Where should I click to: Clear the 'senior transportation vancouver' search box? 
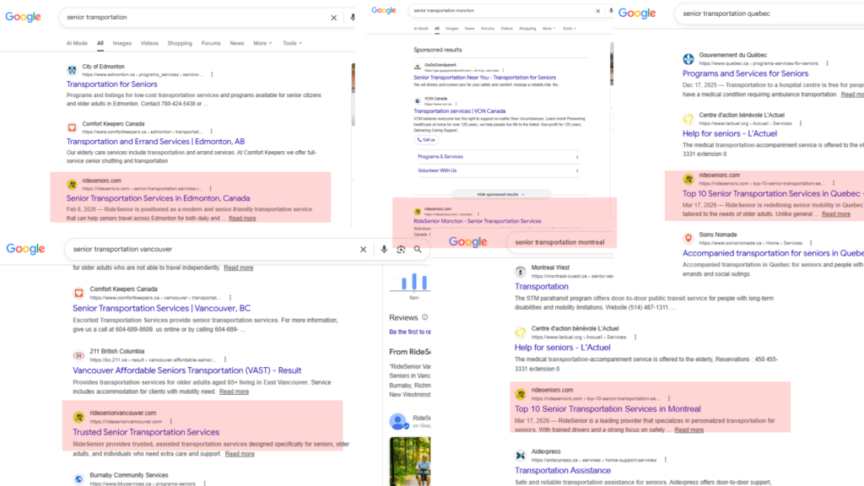coord(363,249)
